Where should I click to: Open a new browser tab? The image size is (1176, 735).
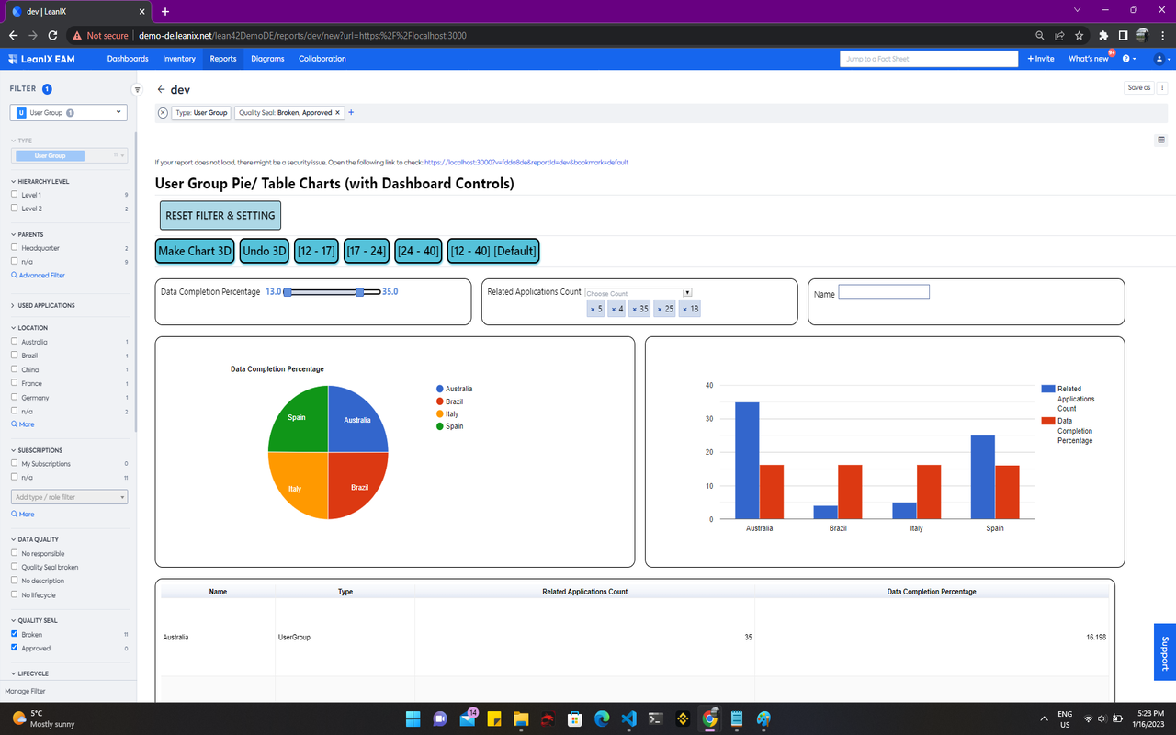coord(165,11)
